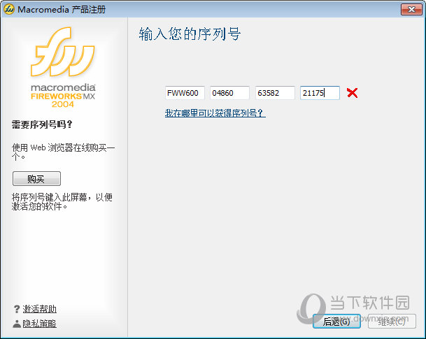Viewport: 426px width, 339px height.
Task: Click the Fireworks icon in the title bar
Action: pos(9,9)
